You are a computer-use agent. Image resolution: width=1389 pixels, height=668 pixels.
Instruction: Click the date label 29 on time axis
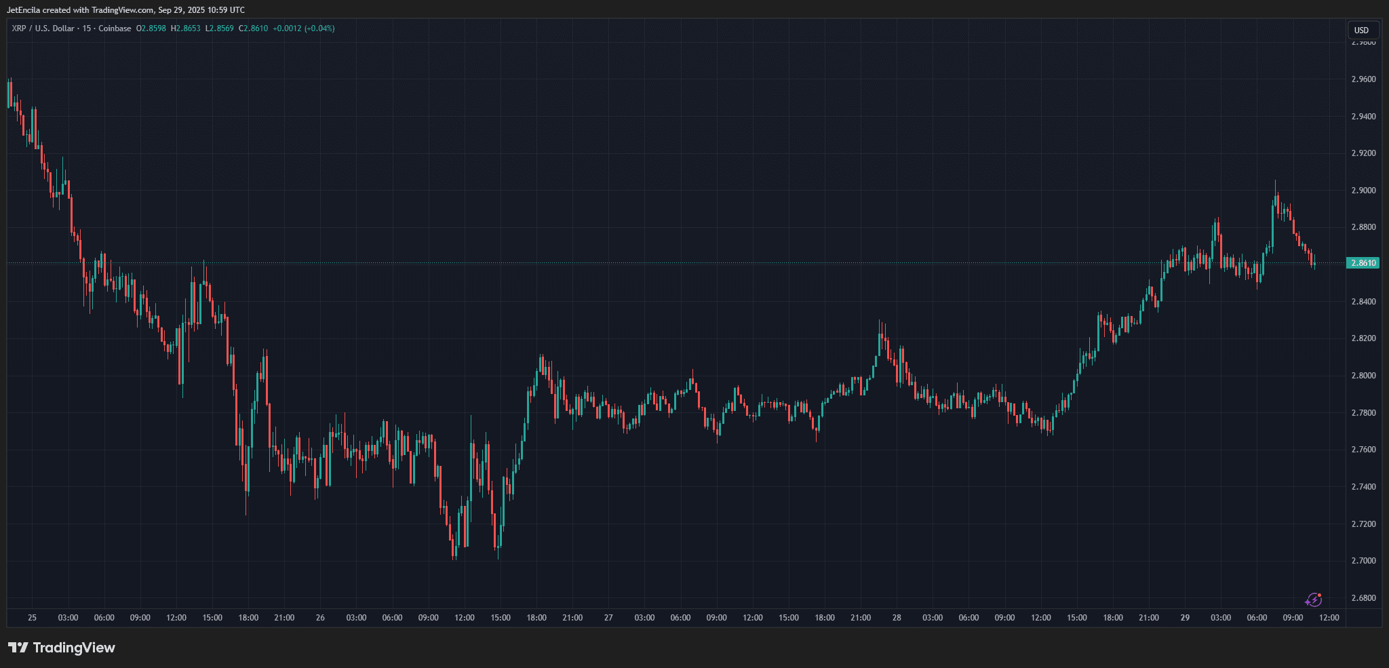1185,618
